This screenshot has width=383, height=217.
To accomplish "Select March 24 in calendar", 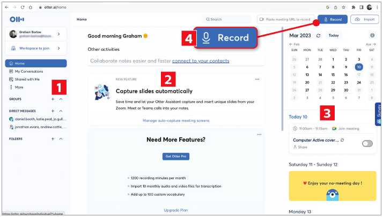I will (x=359, y=82).
